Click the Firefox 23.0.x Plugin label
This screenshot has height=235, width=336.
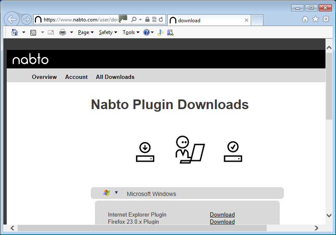pyautogui.click(x=133, y=222)
